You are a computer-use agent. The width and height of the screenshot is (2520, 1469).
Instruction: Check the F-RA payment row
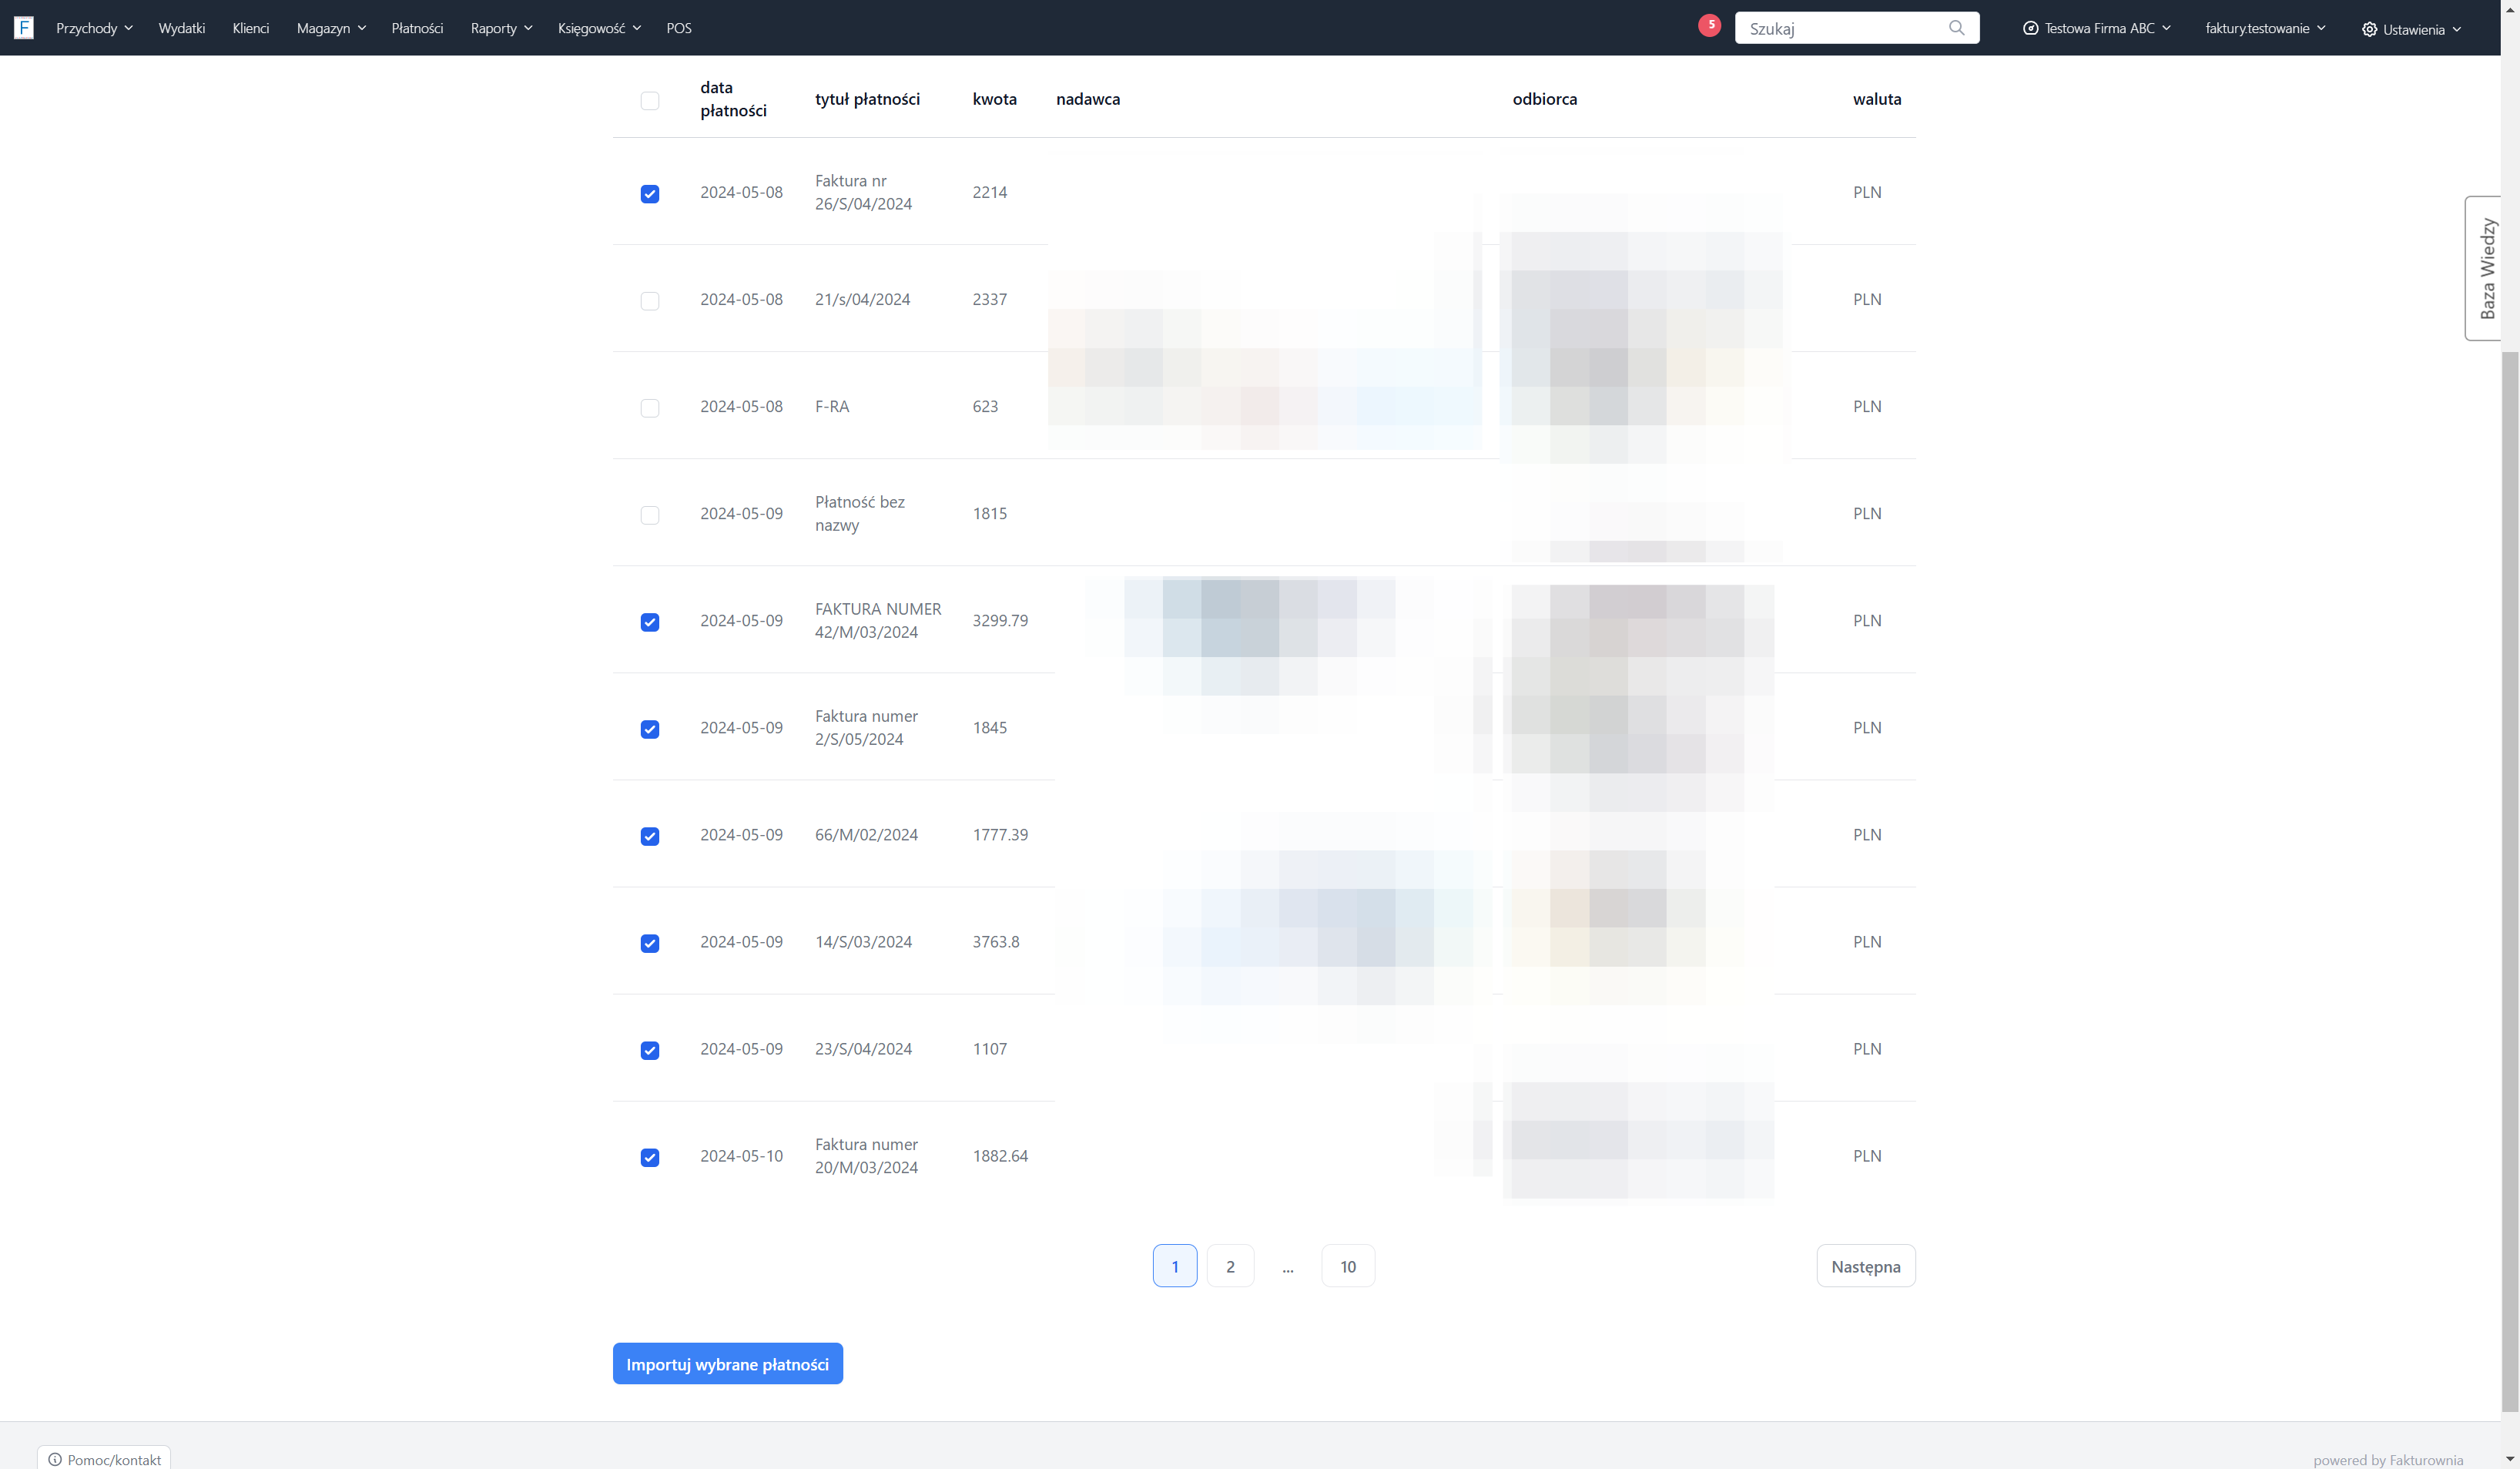pyautogui.click(x=650, y=407)
